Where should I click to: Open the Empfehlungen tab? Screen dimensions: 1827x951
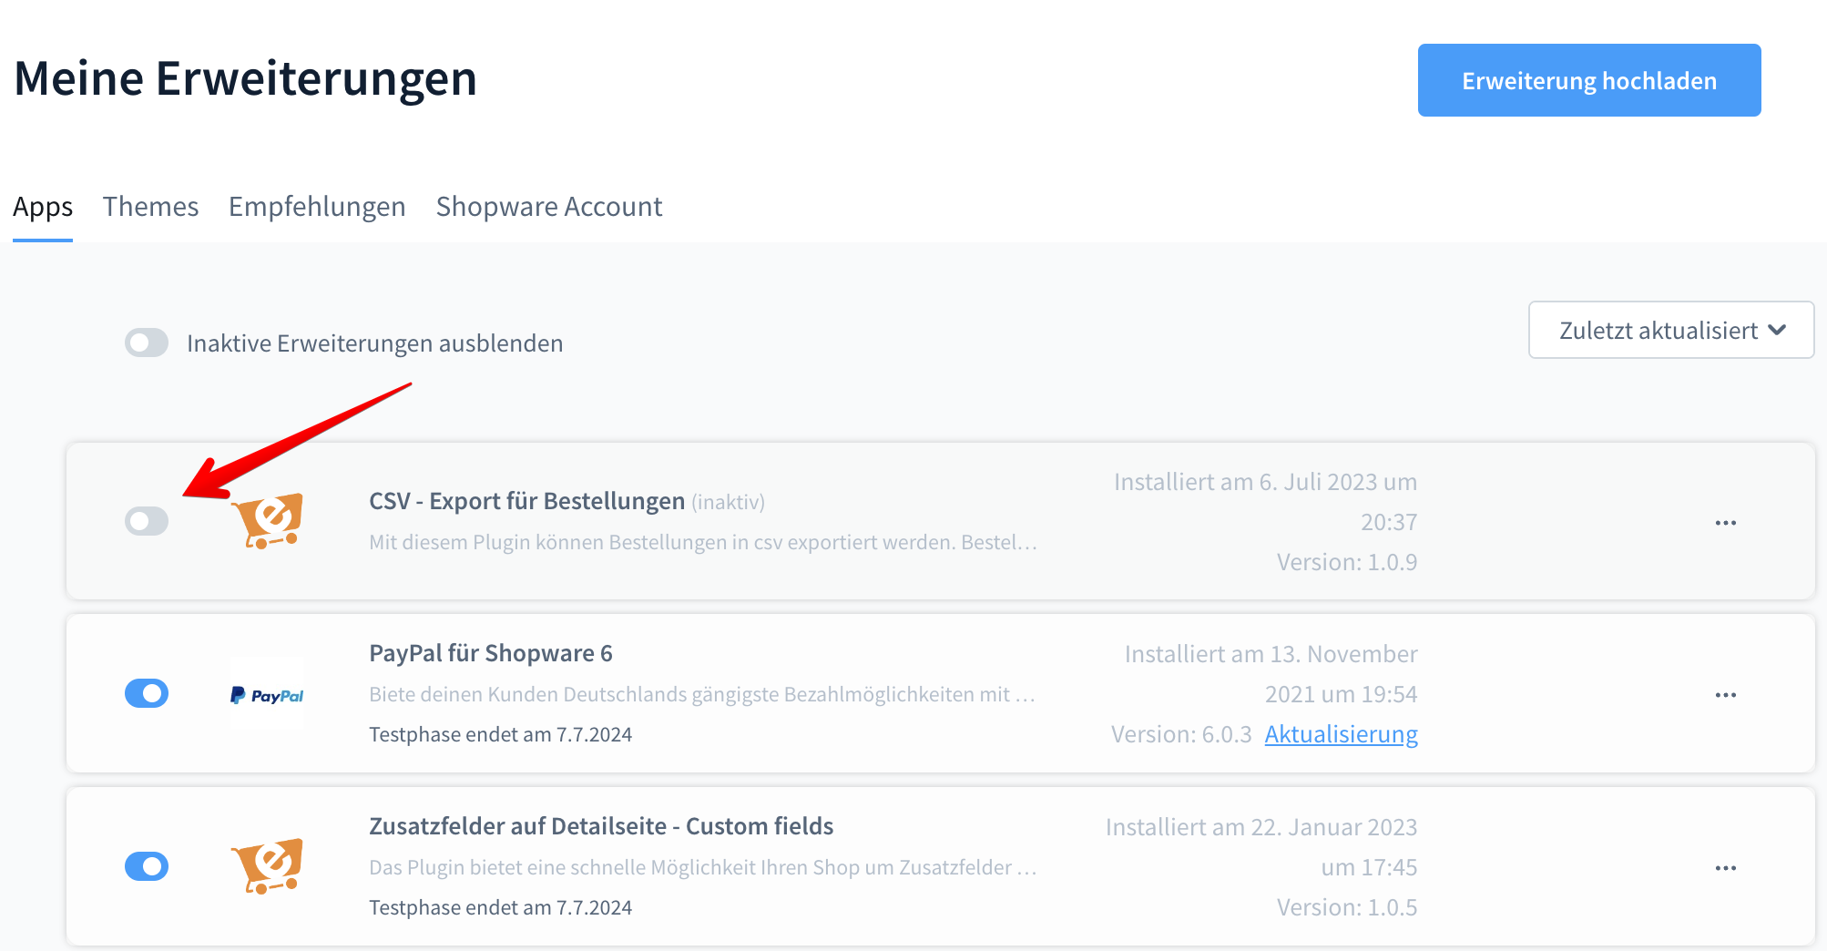pos(317,207)
